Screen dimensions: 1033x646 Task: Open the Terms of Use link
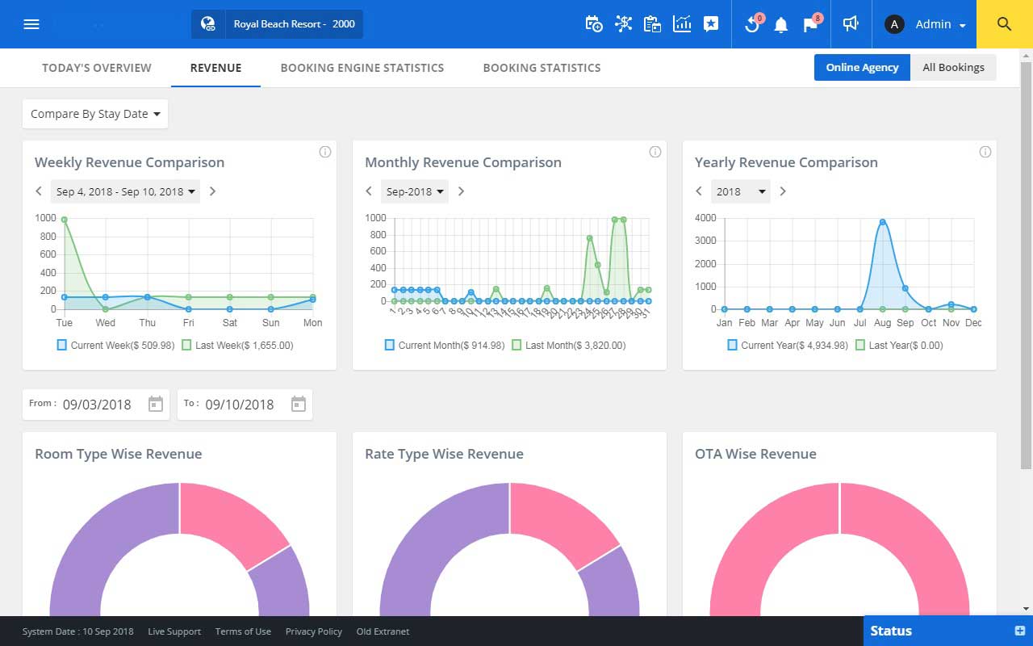point(243,631)
